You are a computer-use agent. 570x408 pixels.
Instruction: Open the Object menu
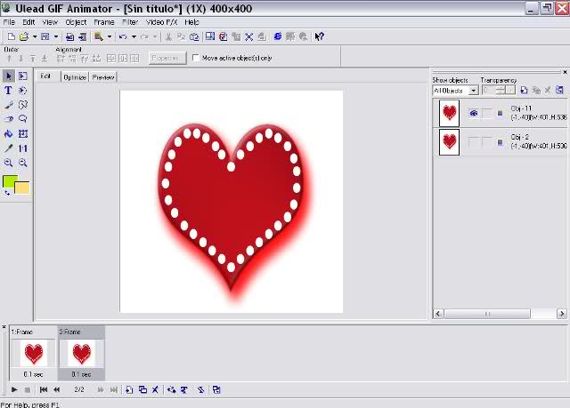[x=76, y=22]
